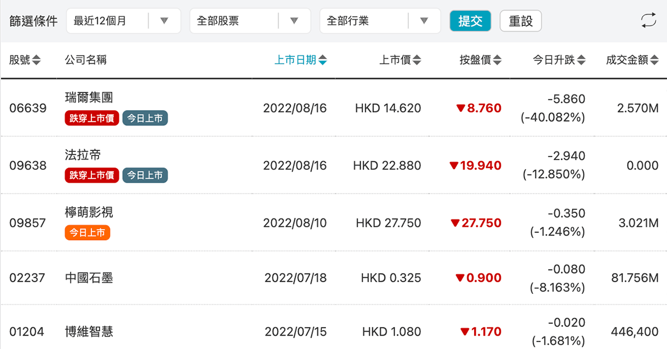
Task: Open 瑞爾集團 company link
Action: point(85,97)
